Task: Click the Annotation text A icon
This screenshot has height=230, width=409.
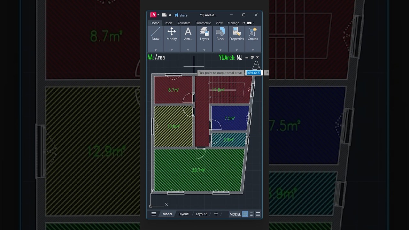Action: (188, 32)
